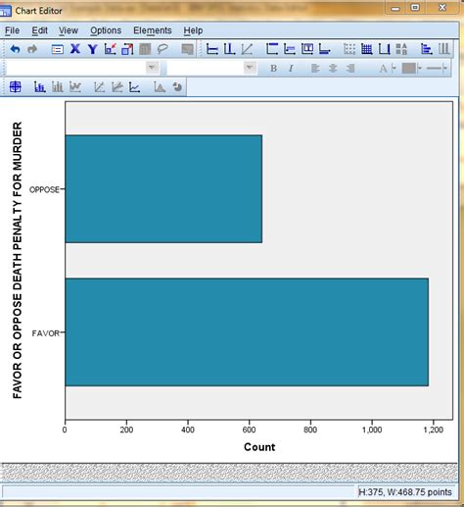
Task: Insert an annotation icon
Action: tap(290, 49)
